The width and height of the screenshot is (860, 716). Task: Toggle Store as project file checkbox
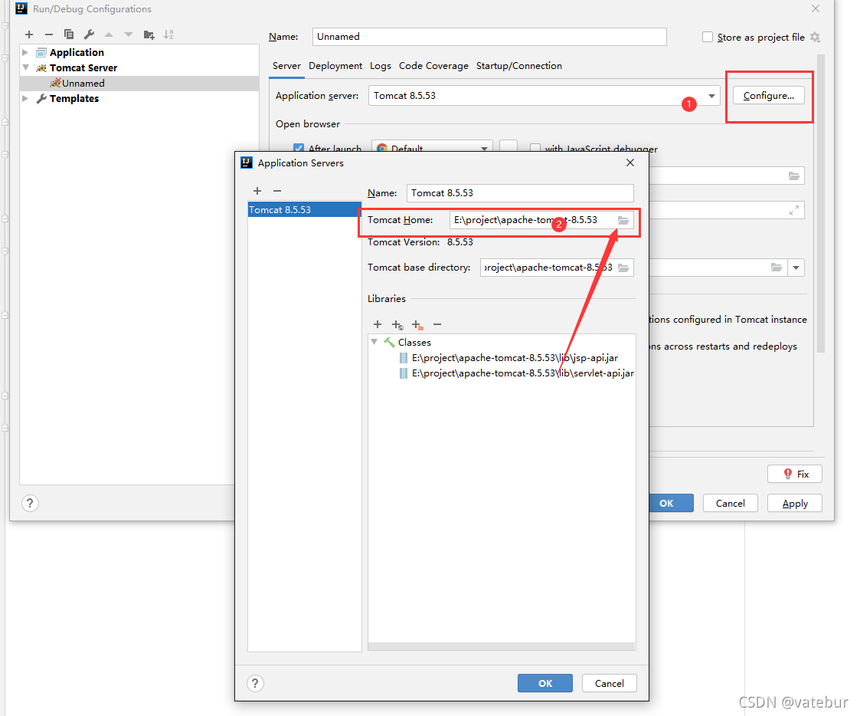click(x=708, y=37)
